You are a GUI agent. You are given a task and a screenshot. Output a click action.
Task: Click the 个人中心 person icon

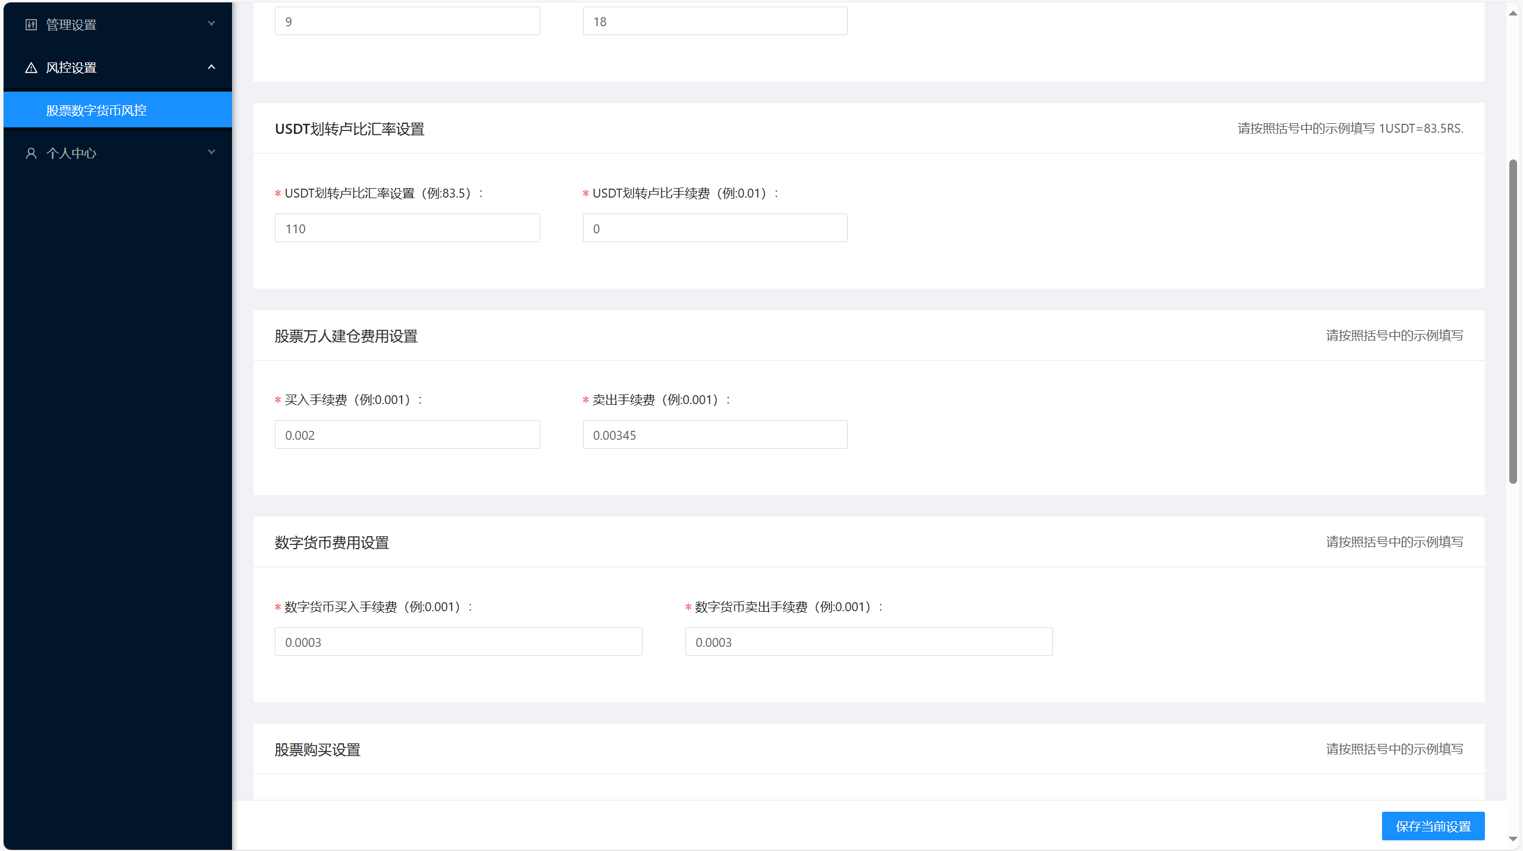[31, 153]
